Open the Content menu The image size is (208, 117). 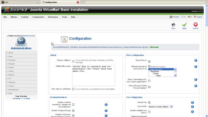coord(25,17)
